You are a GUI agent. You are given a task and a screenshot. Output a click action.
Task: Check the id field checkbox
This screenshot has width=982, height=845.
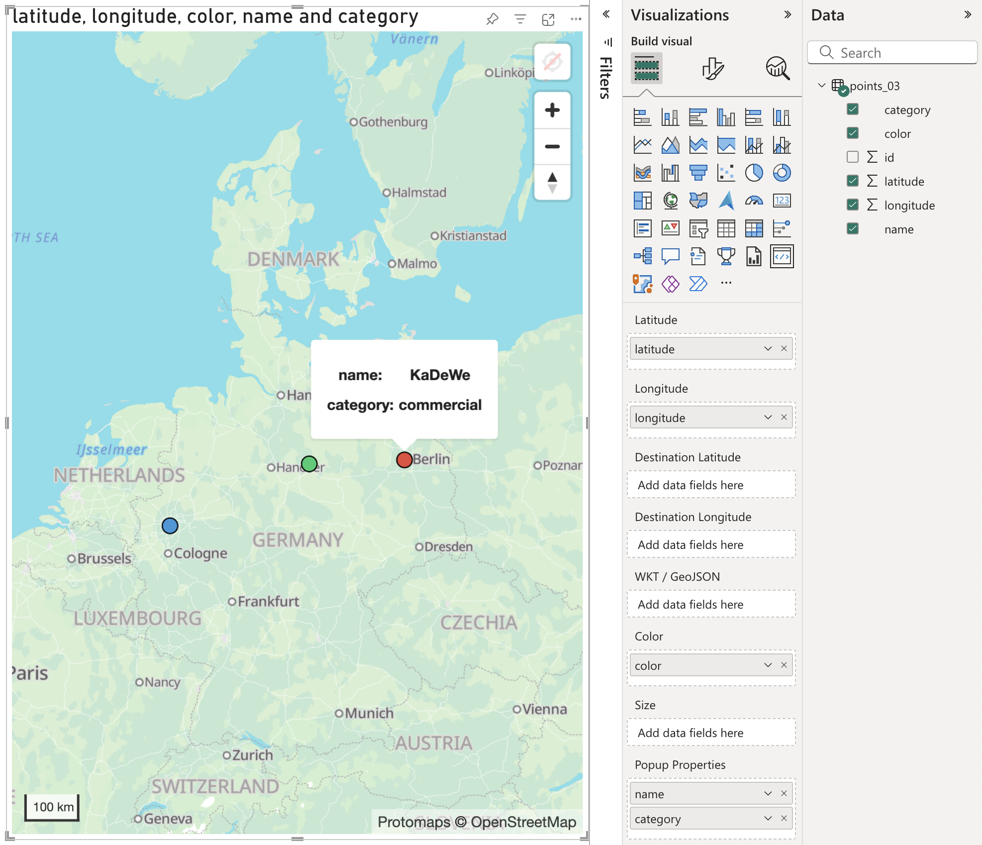tap(853, 157)
